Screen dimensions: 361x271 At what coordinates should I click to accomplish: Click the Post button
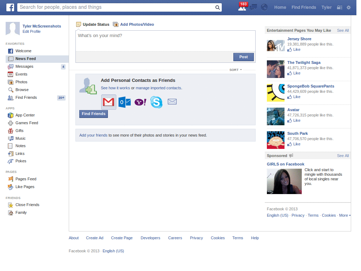coord(243,57)
